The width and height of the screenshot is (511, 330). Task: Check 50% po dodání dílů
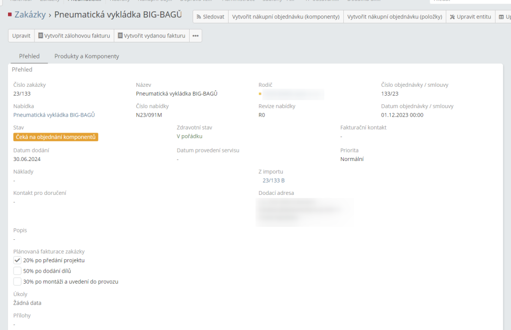click(x=17, y=271)
